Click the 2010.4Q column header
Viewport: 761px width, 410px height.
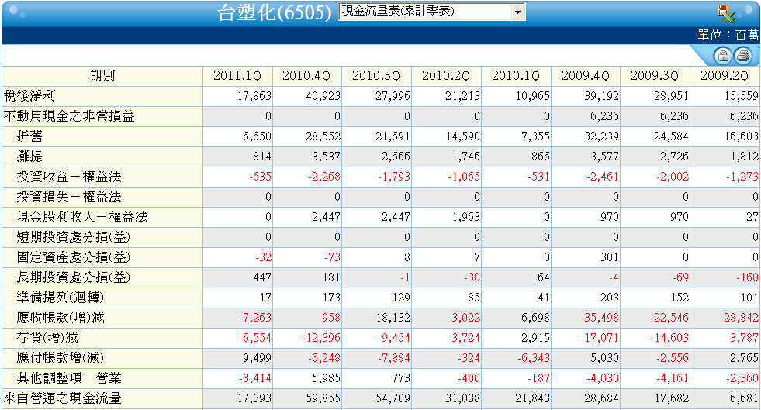(x=306, y=76)
